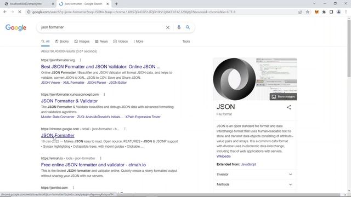Open the MetaMask fox extension
The height and width of the screenshot is (197, 351).
(x=316, y=12)
